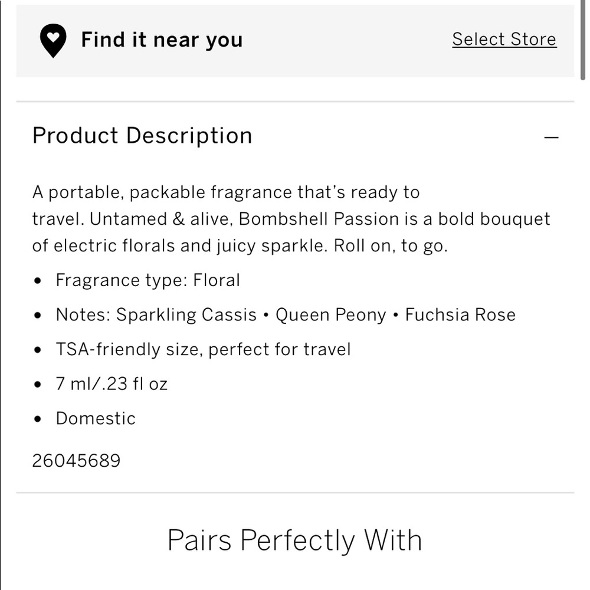
Task: Collapse Product Description with minus icon
Action: [x=551, y=137]
